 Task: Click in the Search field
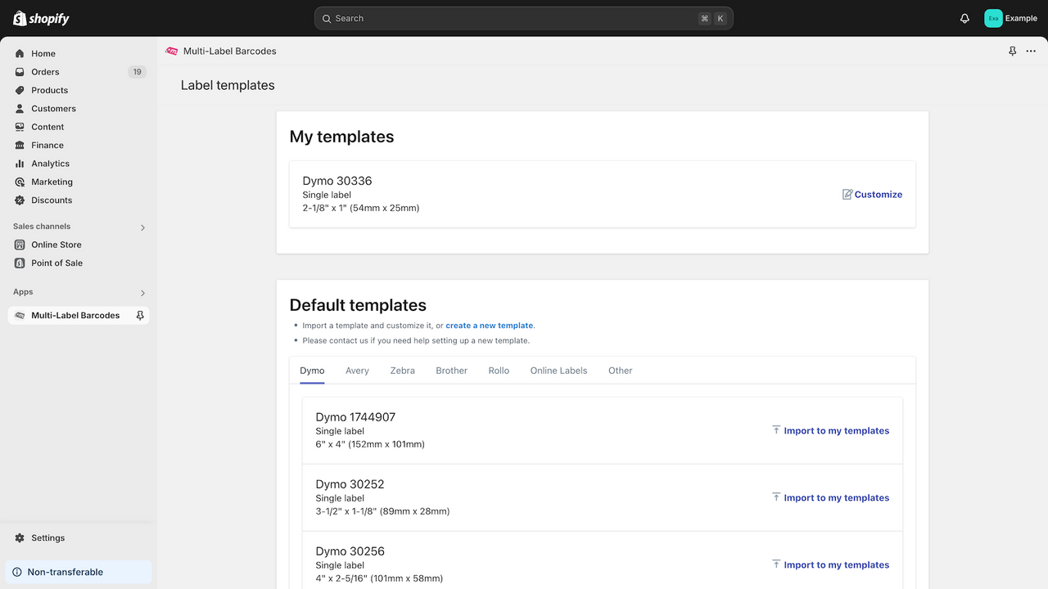point(524,18)
